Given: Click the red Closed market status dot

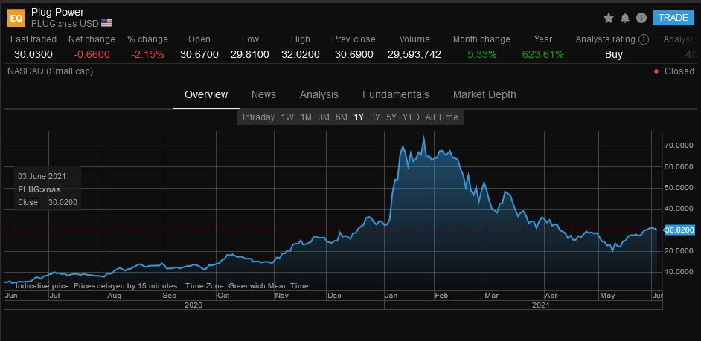Looking at the screenshot, I should (656, 71).
